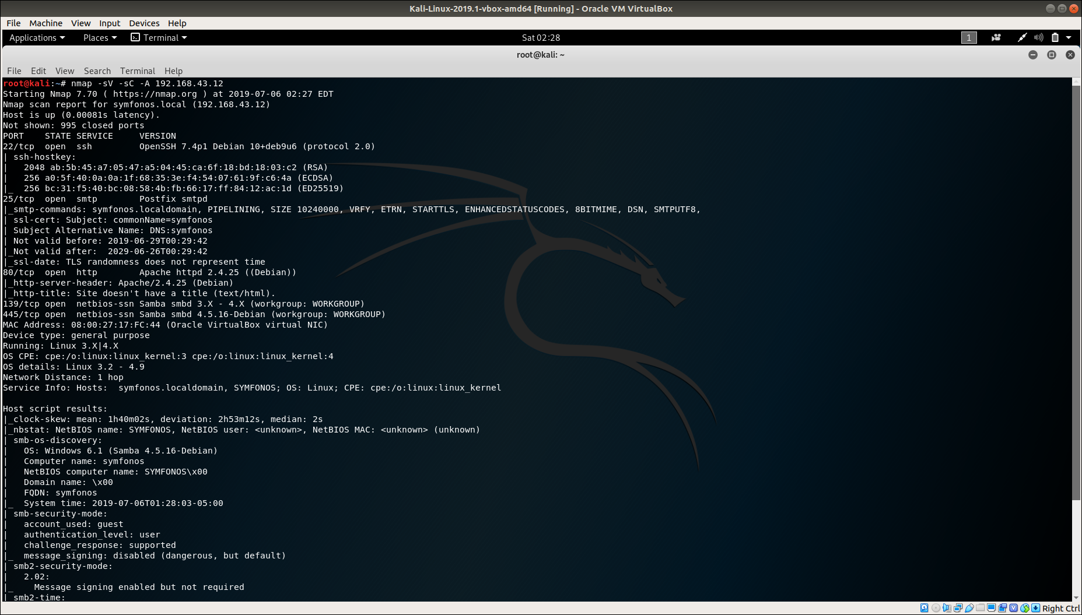Click the 'Right Ctrl' host key label
Viewport: 1082px width, 615px height.
(1061, 608)
